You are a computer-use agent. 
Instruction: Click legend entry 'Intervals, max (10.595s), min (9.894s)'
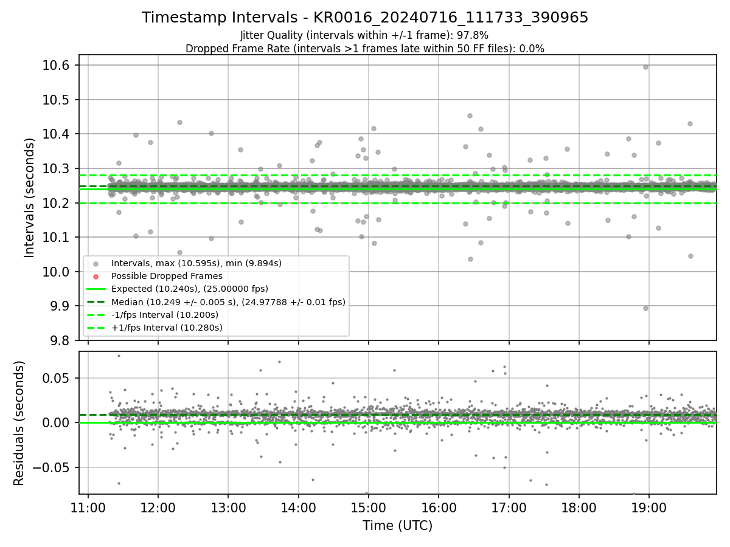click(x=196, y=263)
